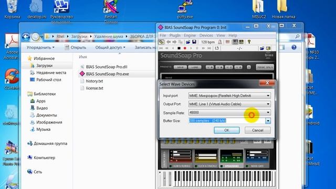Click the Explorer search magnifier icon
This screenshot has height=189, width=336.
click(298, 36)
